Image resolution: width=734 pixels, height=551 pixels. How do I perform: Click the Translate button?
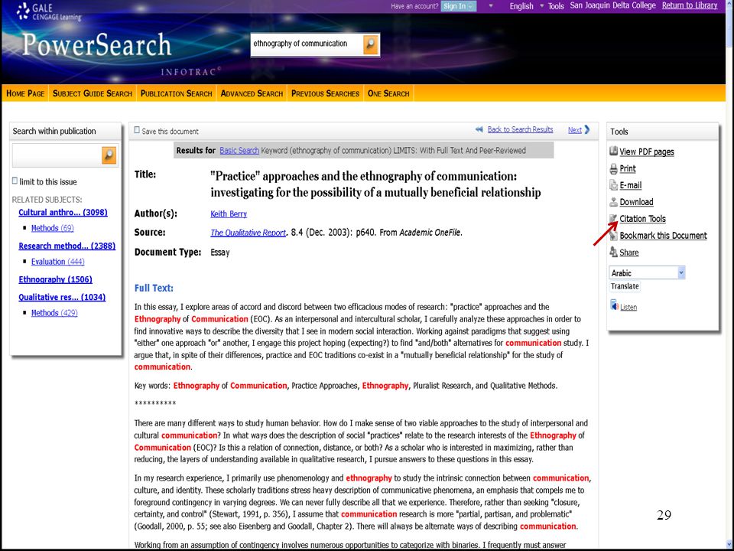click(625, 286)
